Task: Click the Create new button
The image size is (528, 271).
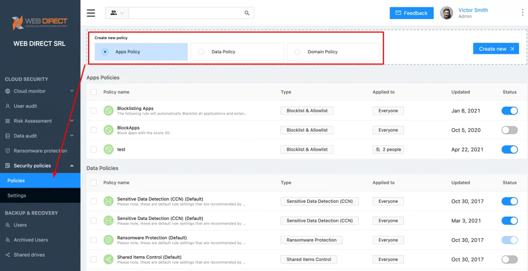Action: (x=496, y=49)
